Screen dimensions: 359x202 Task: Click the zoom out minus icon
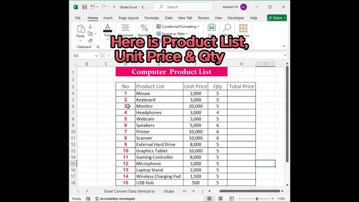coord(240,199)
